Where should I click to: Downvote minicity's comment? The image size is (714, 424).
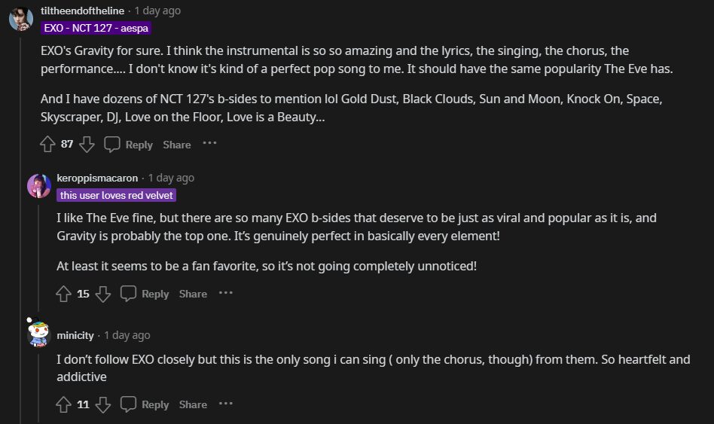tap(103, 404)
